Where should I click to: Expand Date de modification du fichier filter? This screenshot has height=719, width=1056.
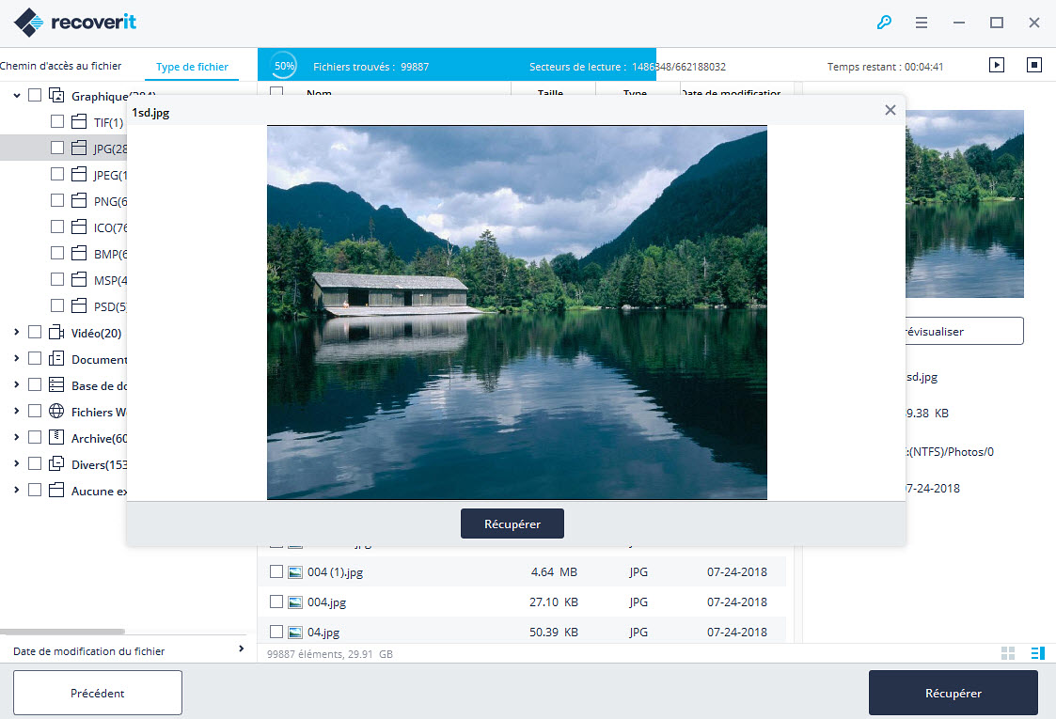(241, 649)
